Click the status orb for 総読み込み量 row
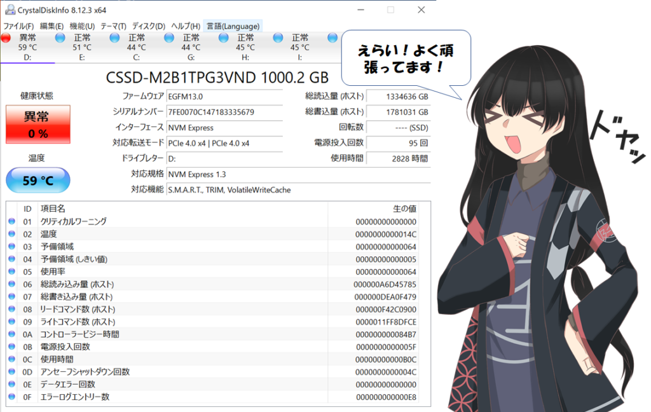The height and width of the screenshot is (412, 651). click(11, 284)
